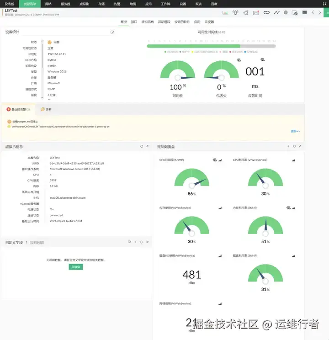The height and width of the screenshot is (340, 329).
Task: Open the network topology icon in toolbar
Action: [x=246, y=13]
